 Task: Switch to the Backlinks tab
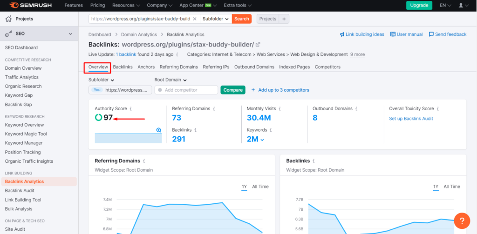[x=123, y=67]
